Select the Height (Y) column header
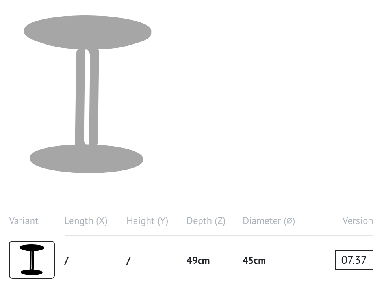The image size is (386, 291). point(147,221)
